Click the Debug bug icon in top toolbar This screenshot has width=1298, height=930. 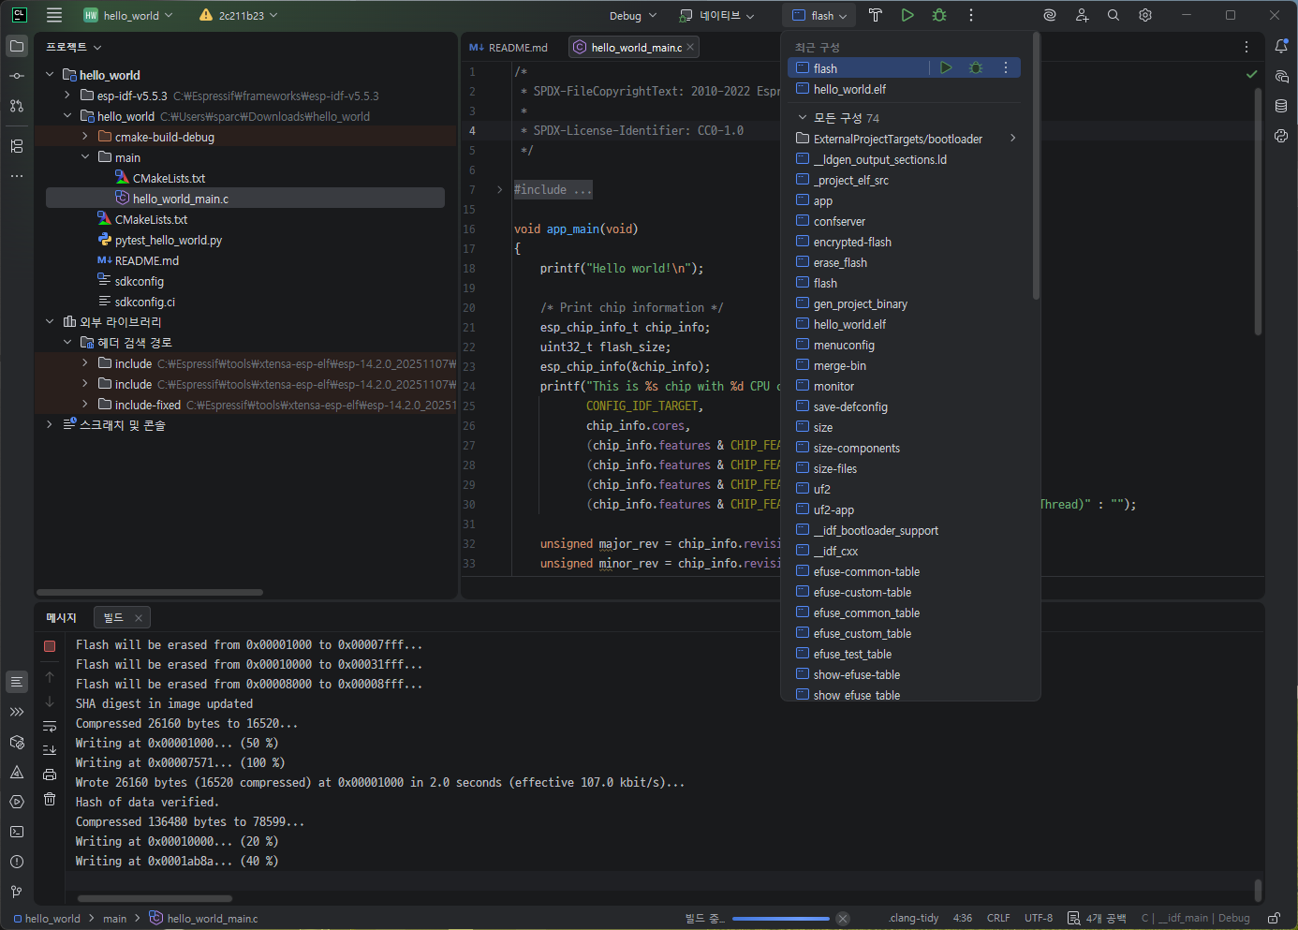(939, 15)
